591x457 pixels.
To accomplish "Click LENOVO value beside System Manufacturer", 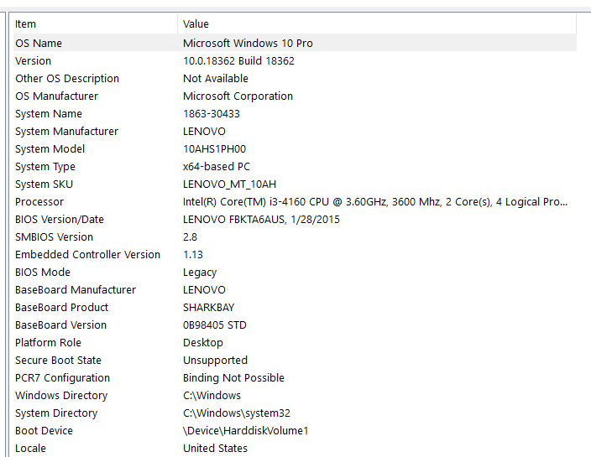I will (x=204, y=132).
